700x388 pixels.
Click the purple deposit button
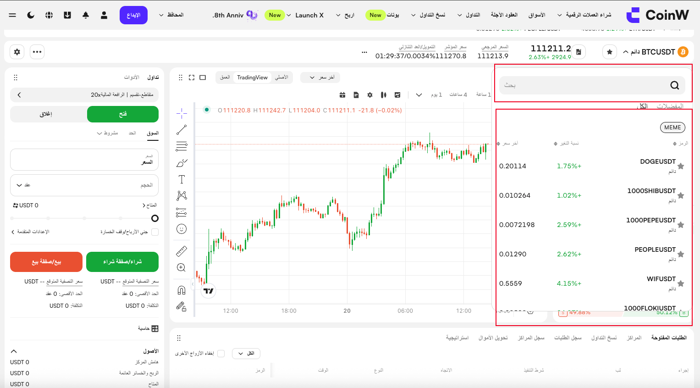[133, 15]
